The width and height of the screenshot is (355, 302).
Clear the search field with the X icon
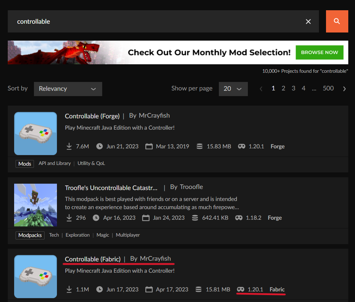point(308,22)
